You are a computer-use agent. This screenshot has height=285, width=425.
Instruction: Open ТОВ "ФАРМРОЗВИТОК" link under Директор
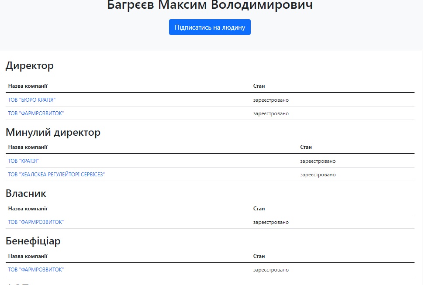click(36, 113)
